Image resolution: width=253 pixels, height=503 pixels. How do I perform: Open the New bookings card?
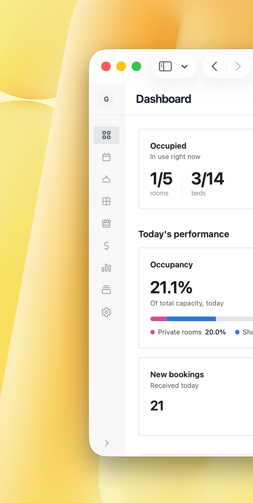click(x=196, y=396)
